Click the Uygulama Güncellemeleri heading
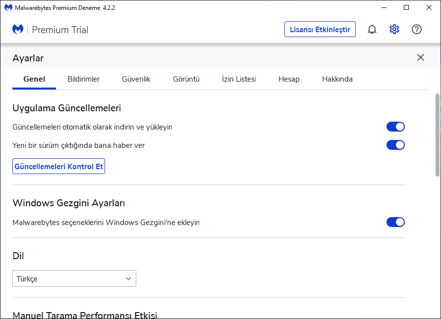 tap(67, 108)
